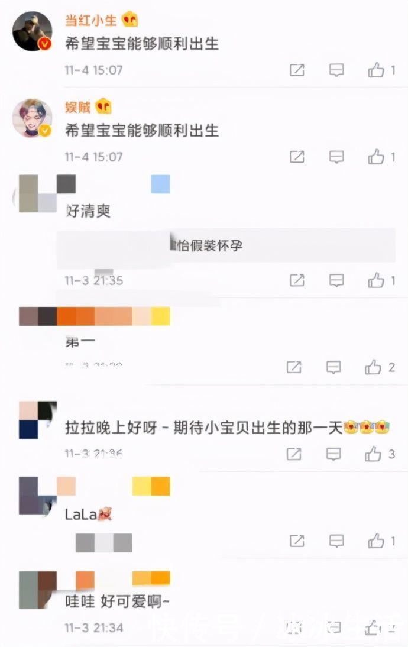This screenshot has height=647, width=408.
Task: Share the 好清爽 comment
Action: 297,280
